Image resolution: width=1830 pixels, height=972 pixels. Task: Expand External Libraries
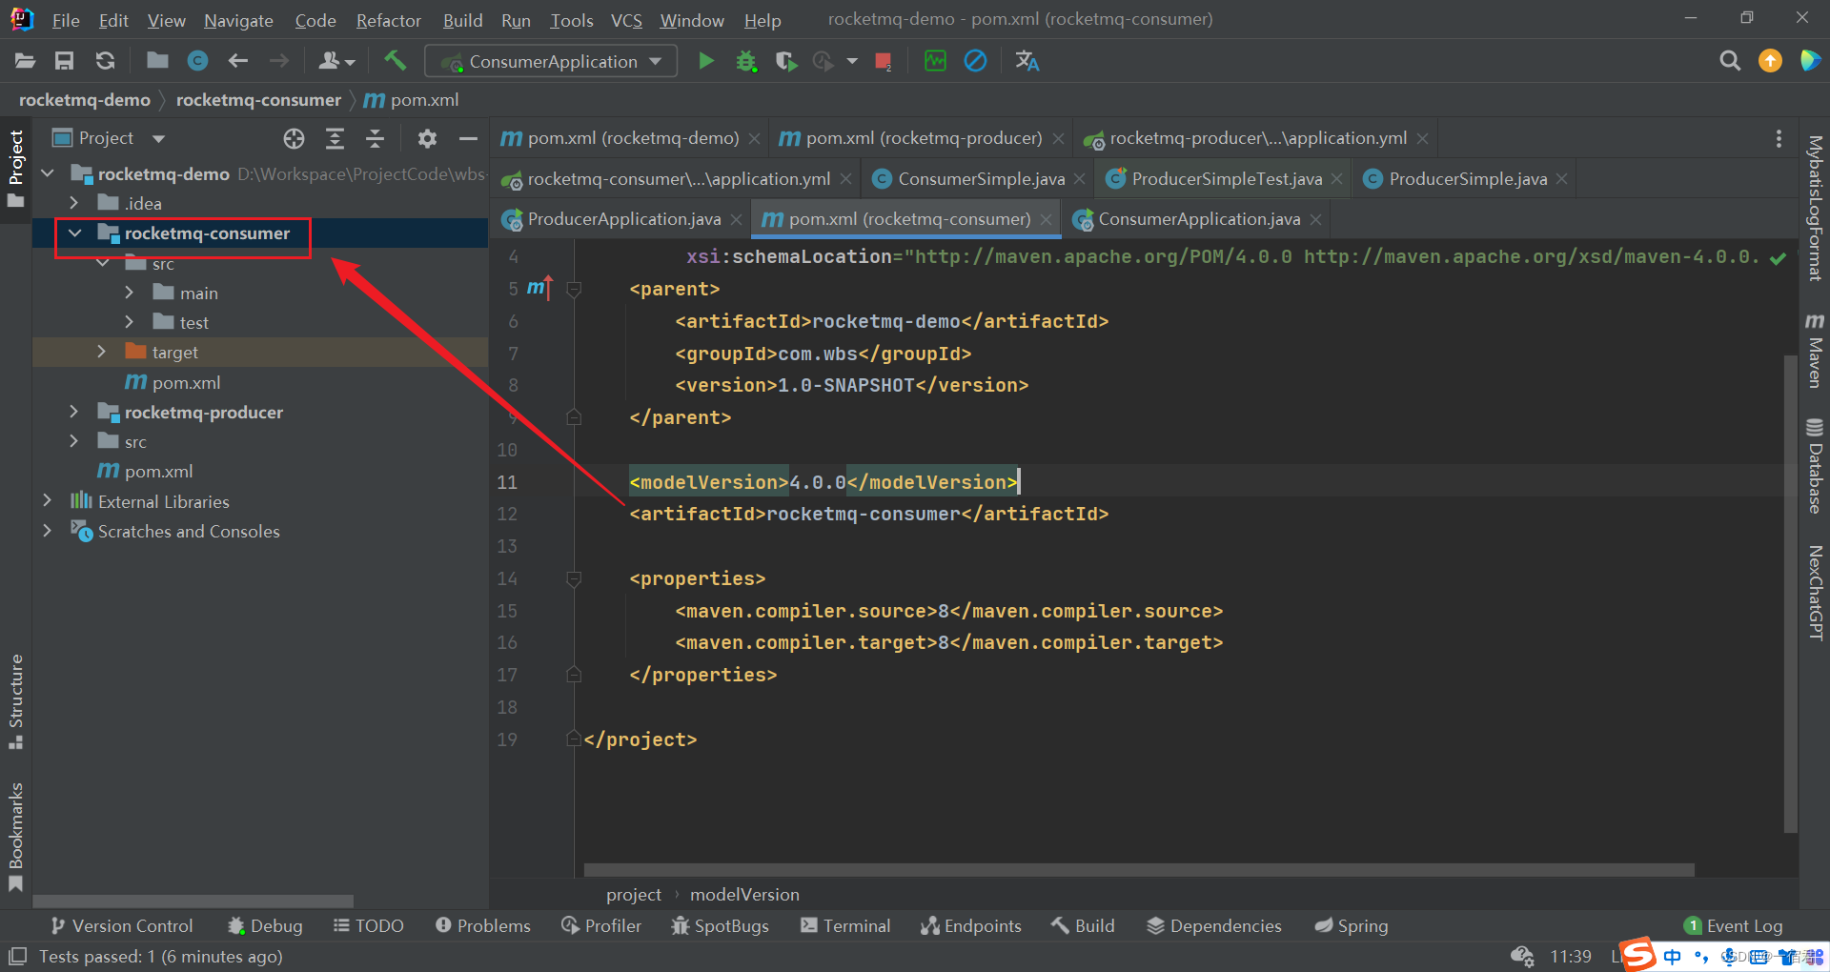click(x=48, y=500)
